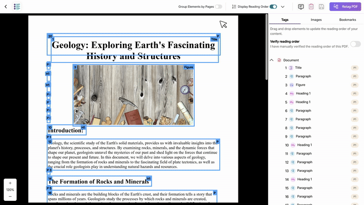Switch to the Images tab
Image resolution: width=364 pixels, height=205 pixels.
(316, 20)
